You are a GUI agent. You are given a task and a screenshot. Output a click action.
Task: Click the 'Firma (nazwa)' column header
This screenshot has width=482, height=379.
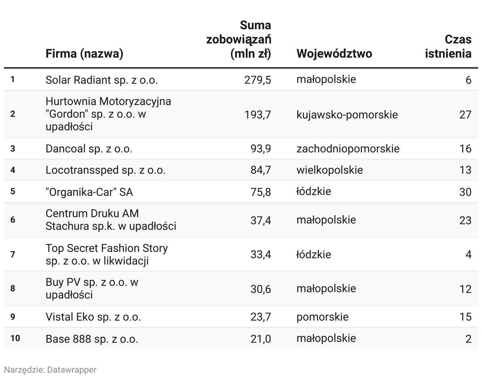[84, 54]
